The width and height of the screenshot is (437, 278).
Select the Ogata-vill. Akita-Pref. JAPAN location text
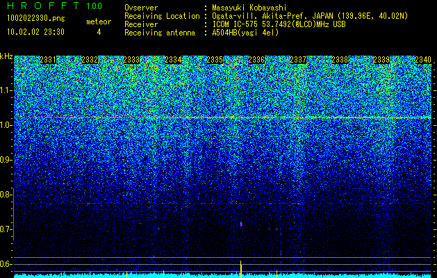coord(310,16)
